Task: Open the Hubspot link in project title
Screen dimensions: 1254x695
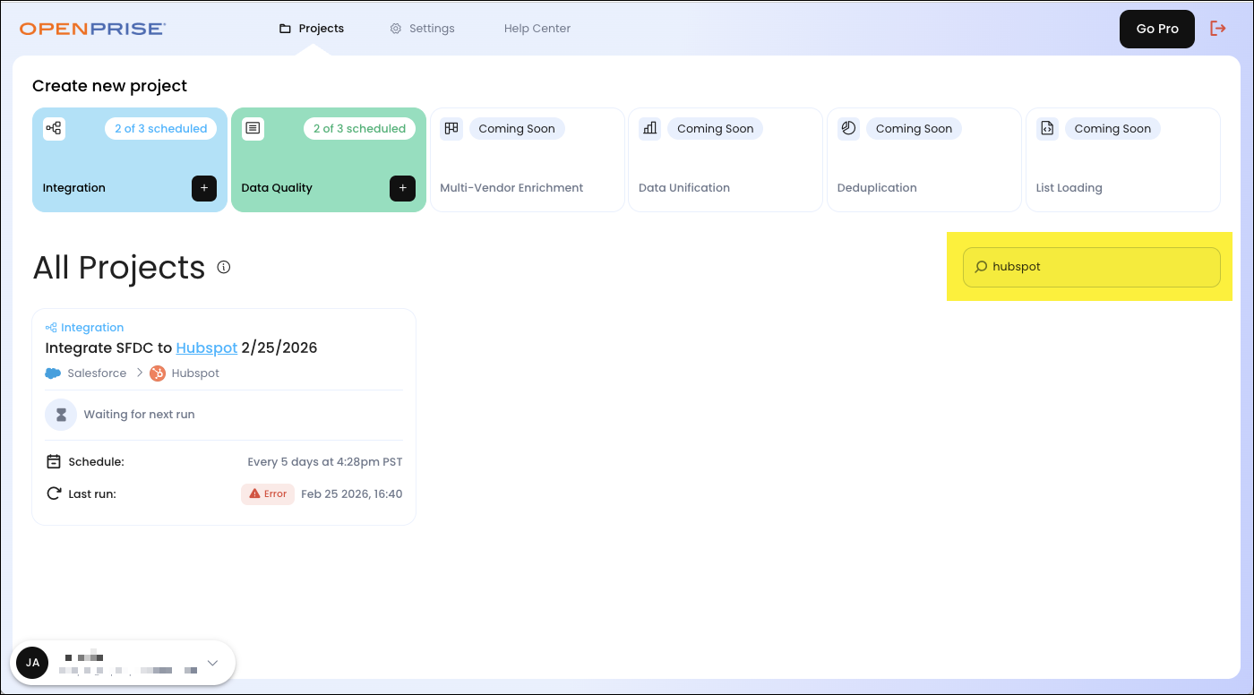Action: [x=207, y=347]
